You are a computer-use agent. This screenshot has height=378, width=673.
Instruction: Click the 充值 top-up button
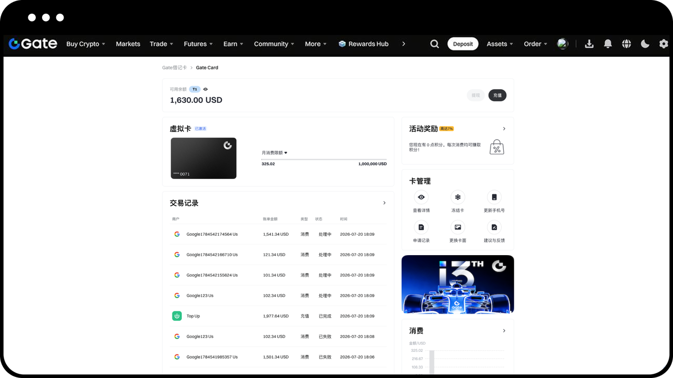497,95
